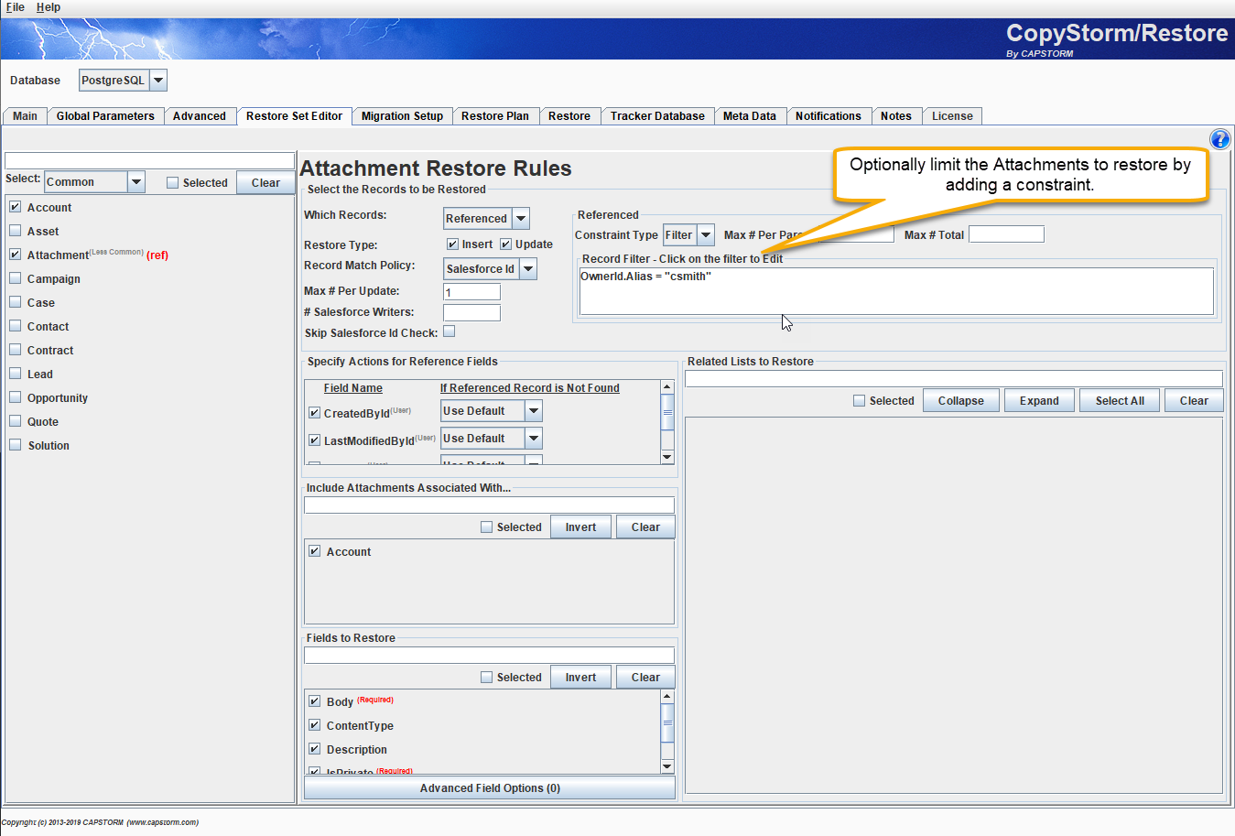
Task: Open the Meta Data tab
Action: coord(749,116)
